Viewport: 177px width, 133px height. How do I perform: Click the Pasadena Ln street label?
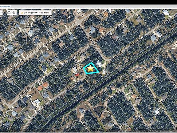tap(93, 43)
